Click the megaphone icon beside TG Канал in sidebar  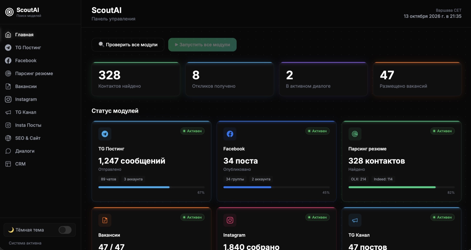(8, 112)
